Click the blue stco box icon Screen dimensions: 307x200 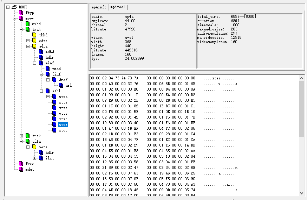point(54,130)
